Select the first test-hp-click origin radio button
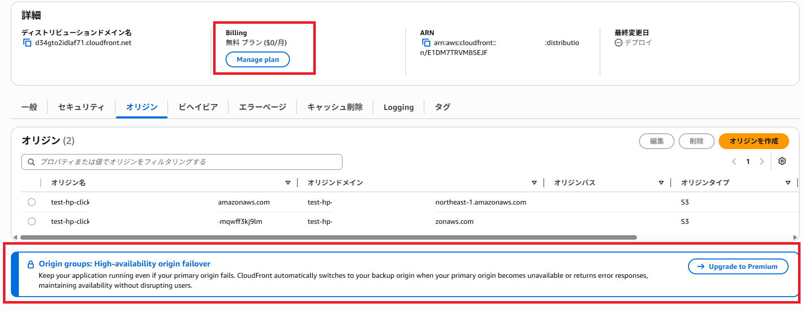Screen dimensions: 803x311 32,202
